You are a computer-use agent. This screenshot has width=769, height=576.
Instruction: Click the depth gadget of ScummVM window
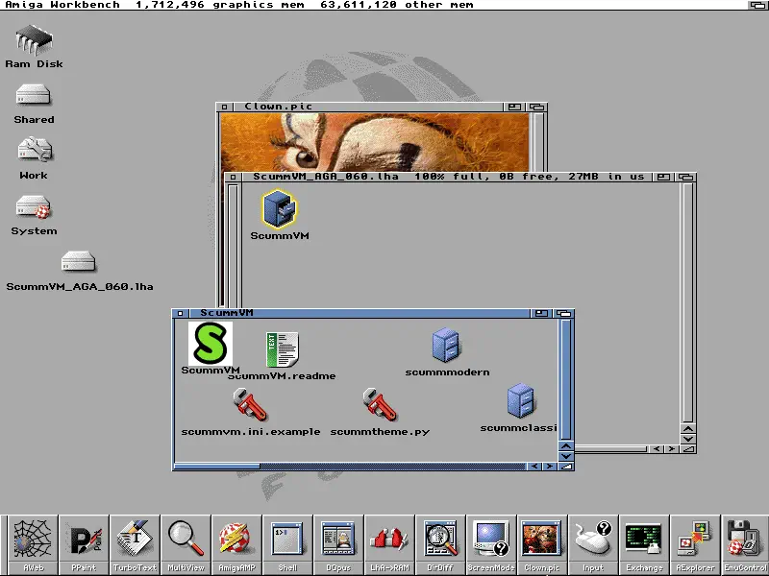tap(563, 313)
